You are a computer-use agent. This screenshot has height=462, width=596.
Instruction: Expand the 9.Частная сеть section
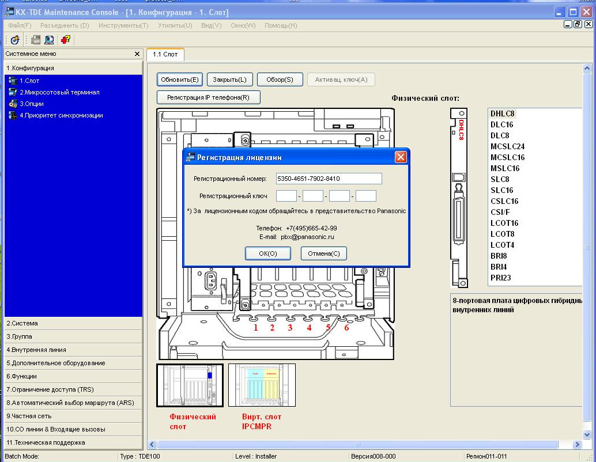point(73,416)
